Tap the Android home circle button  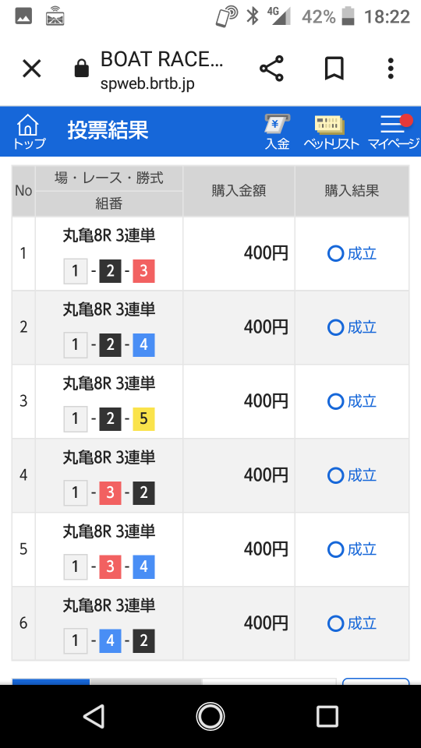210,717
